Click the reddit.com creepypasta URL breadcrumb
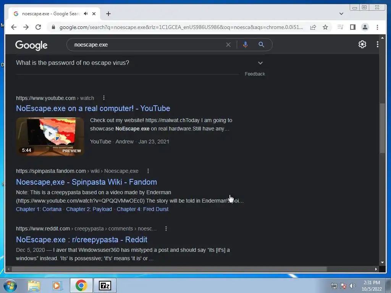391x293 pixels. (x=86, y=229)
